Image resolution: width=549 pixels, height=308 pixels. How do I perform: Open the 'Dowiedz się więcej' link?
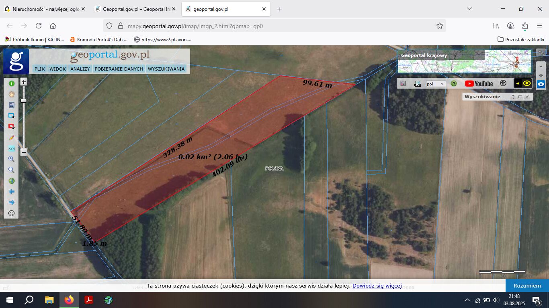pyautogui.click(x=377, y=286)
